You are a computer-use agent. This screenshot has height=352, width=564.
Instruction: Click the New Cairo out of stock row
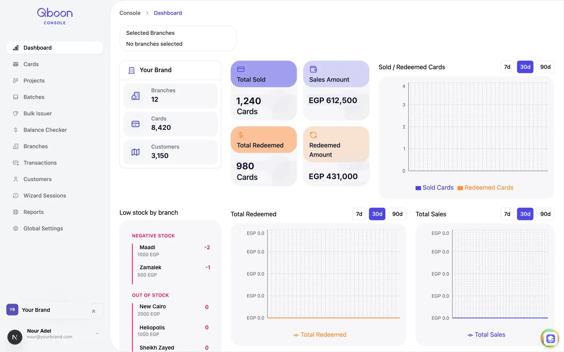coord(171,310)
